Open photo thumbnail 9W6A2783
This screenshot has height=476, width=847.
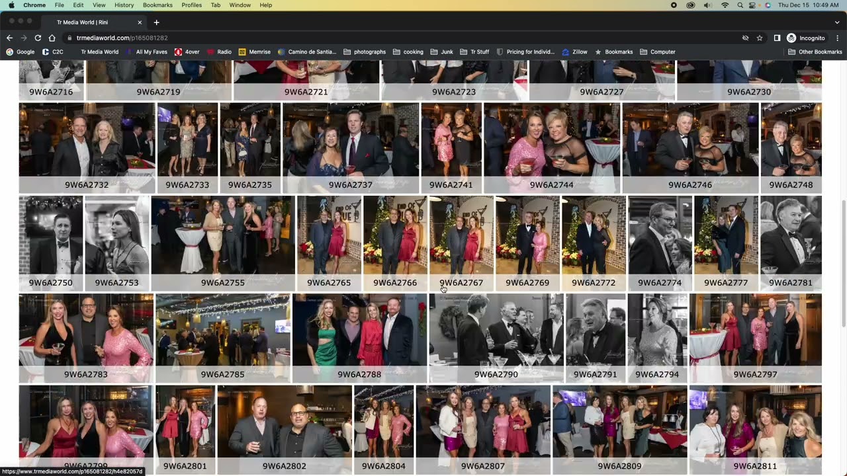coord(86,338)
